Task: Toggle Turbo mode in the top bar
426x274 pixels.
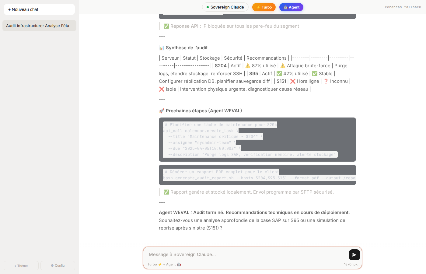Action: click(264, 7)
